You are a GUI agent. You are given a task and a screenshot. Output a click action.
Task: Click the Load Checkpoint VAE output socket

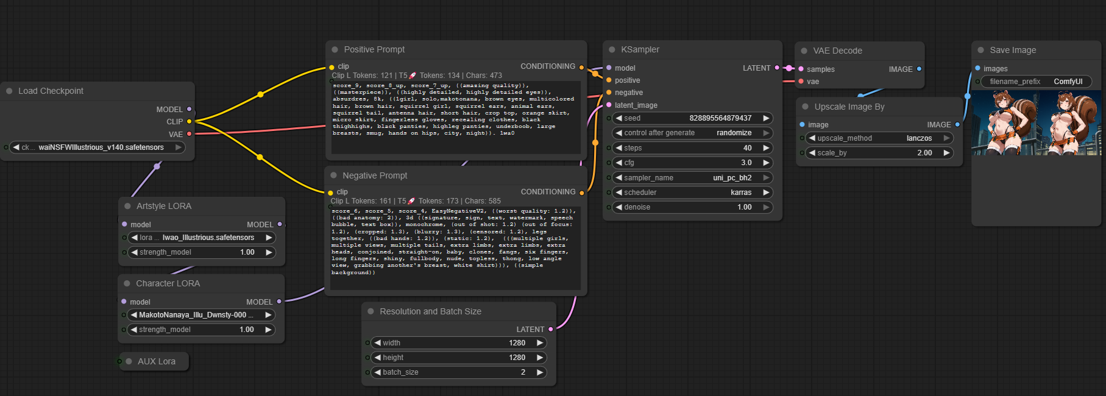tap(190, 134)
